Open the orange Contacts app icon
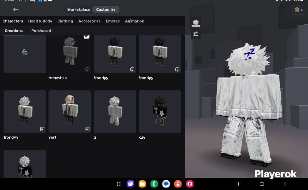 pos(178,184)
